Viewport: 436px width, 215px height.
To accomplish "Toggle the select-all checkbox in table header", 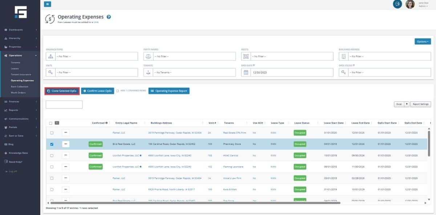I will pyautogui.click(x=51, y=123).
